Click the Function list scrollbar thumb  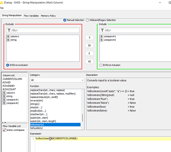(x=82, y=118)
